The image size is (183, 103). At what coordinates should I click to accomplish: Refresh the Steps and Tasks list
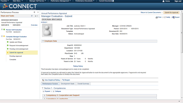[x=32, y=16]
